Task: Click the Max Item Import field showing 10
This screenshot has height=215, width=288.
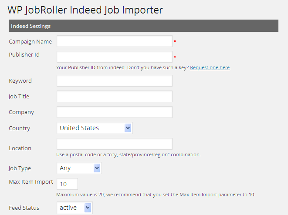Action: (x=68, y=184)
